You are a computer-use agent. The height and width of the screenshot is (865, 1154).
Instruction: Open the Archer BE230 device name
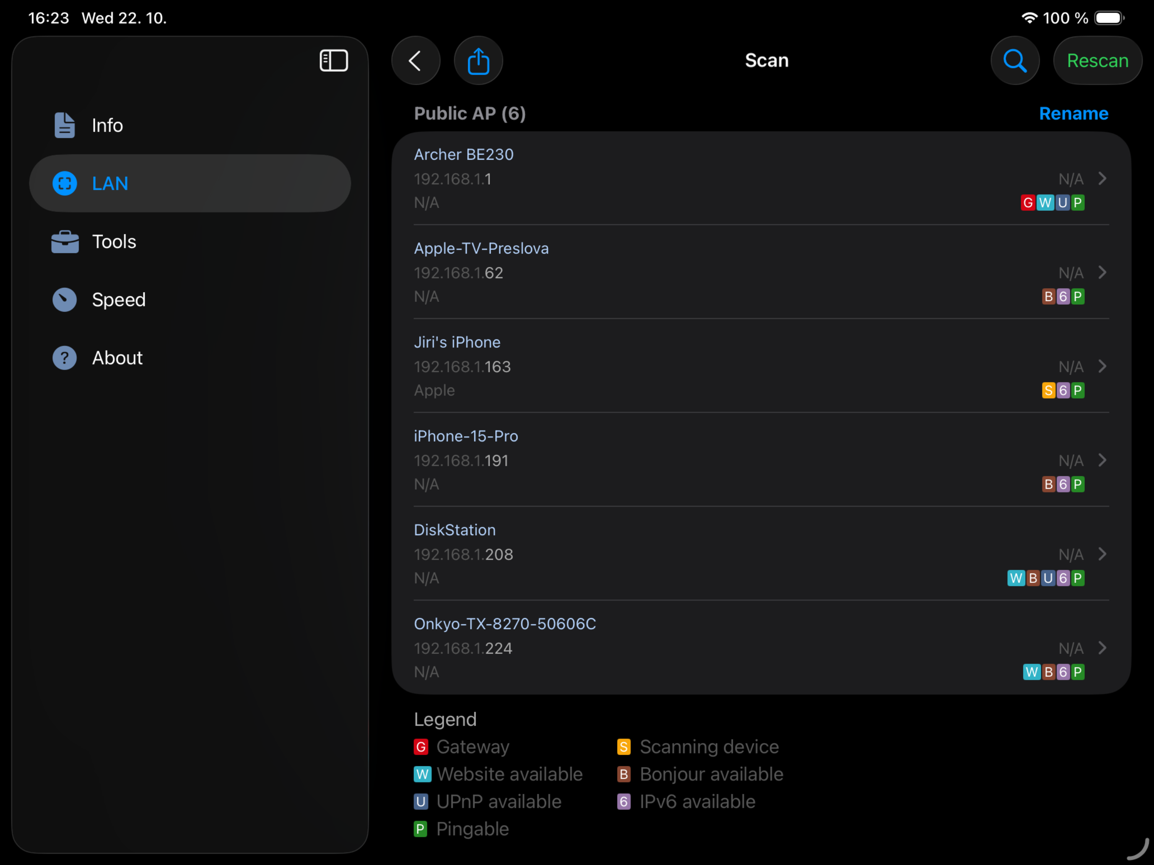coord(464,154)
